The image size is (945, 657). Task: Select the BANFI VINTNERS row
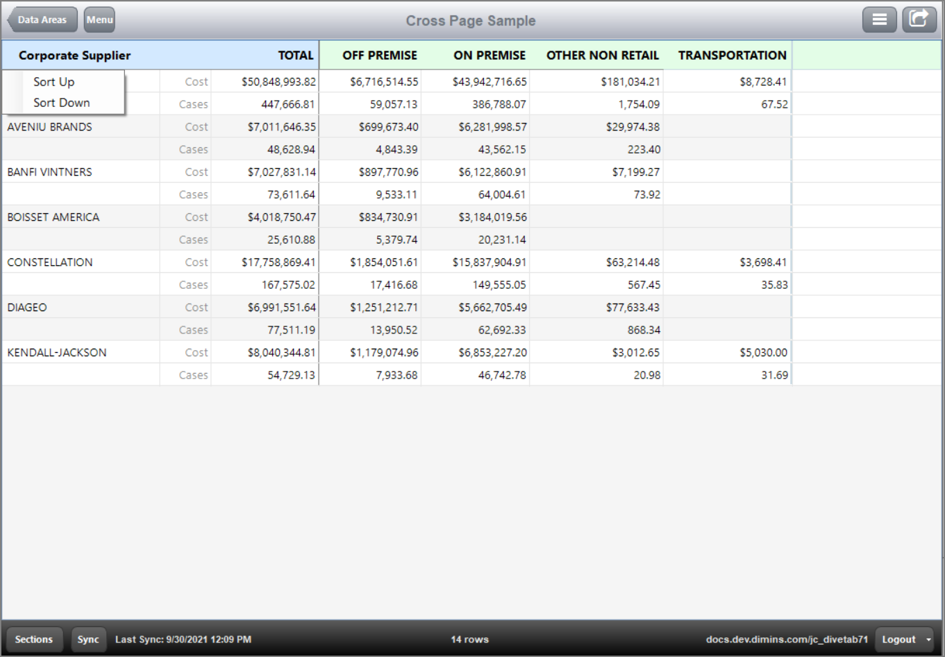(49, 172)
